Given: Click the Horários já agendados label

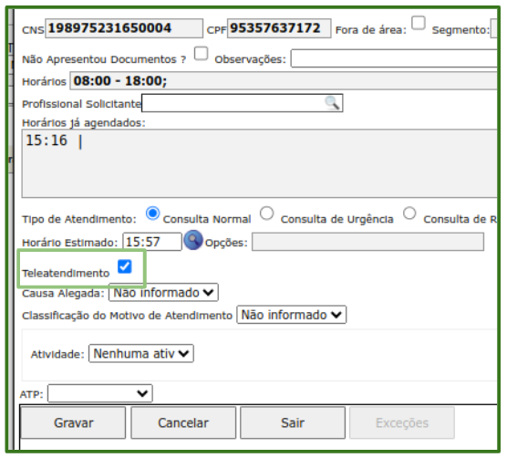Looking at the screenshot, I should pyautogui.click(x=84, y=123).
